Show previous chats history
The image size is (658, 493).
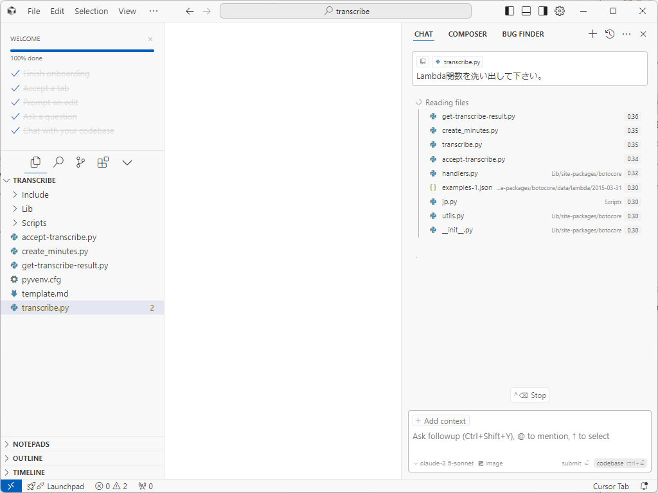click(610, 34)
